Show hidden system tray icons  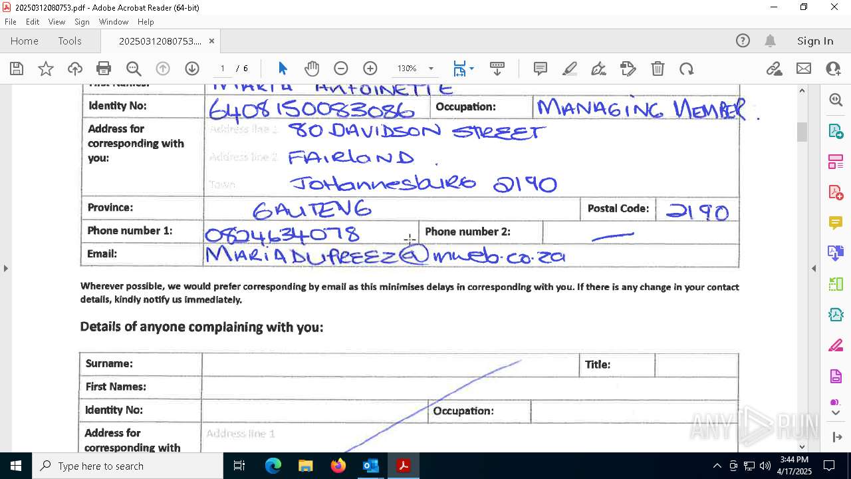717,466
